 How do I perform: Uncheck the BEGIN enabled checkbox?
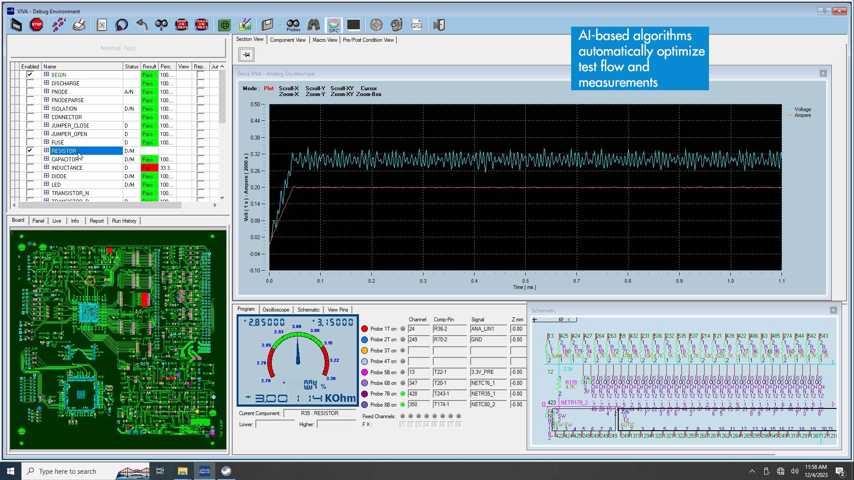[x=30, y=75]
